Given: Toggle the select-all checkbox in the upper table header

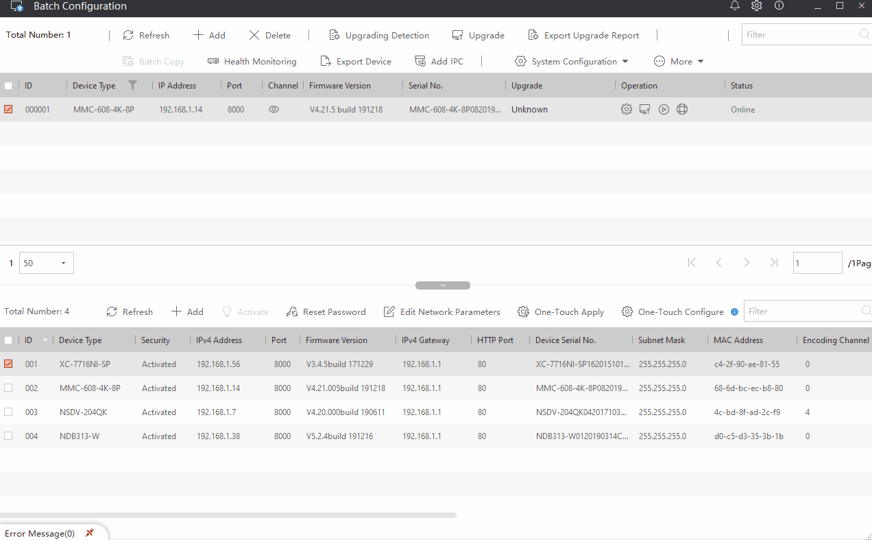Looking at the screenshot, I should coord(8,86).
